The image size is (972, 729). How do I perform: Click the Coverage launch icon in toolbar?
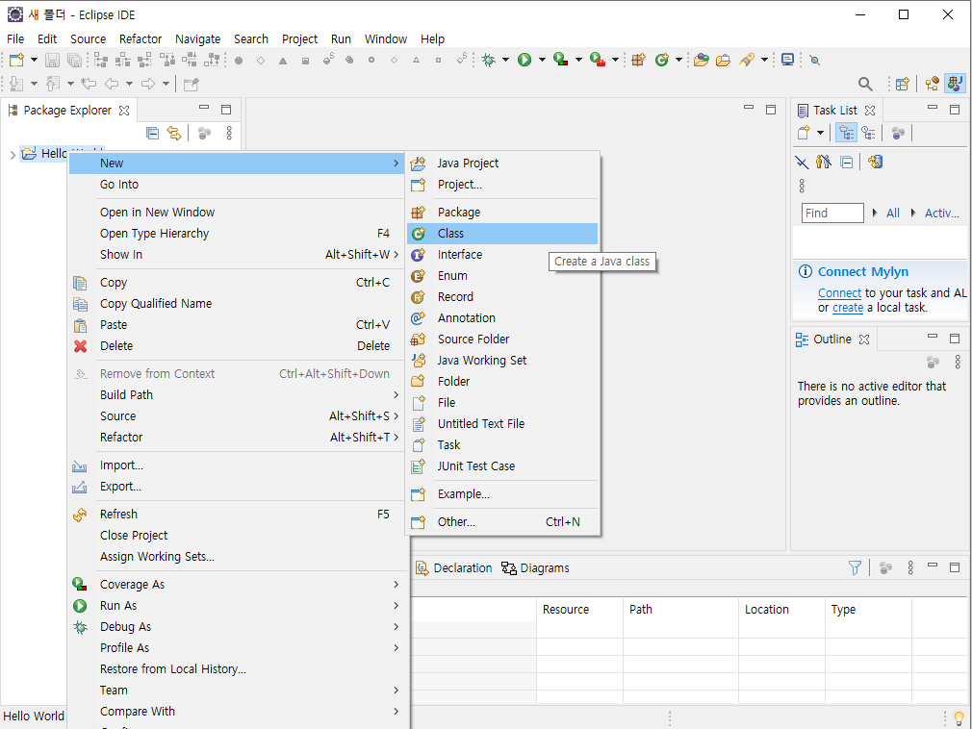tap(561, 60)
